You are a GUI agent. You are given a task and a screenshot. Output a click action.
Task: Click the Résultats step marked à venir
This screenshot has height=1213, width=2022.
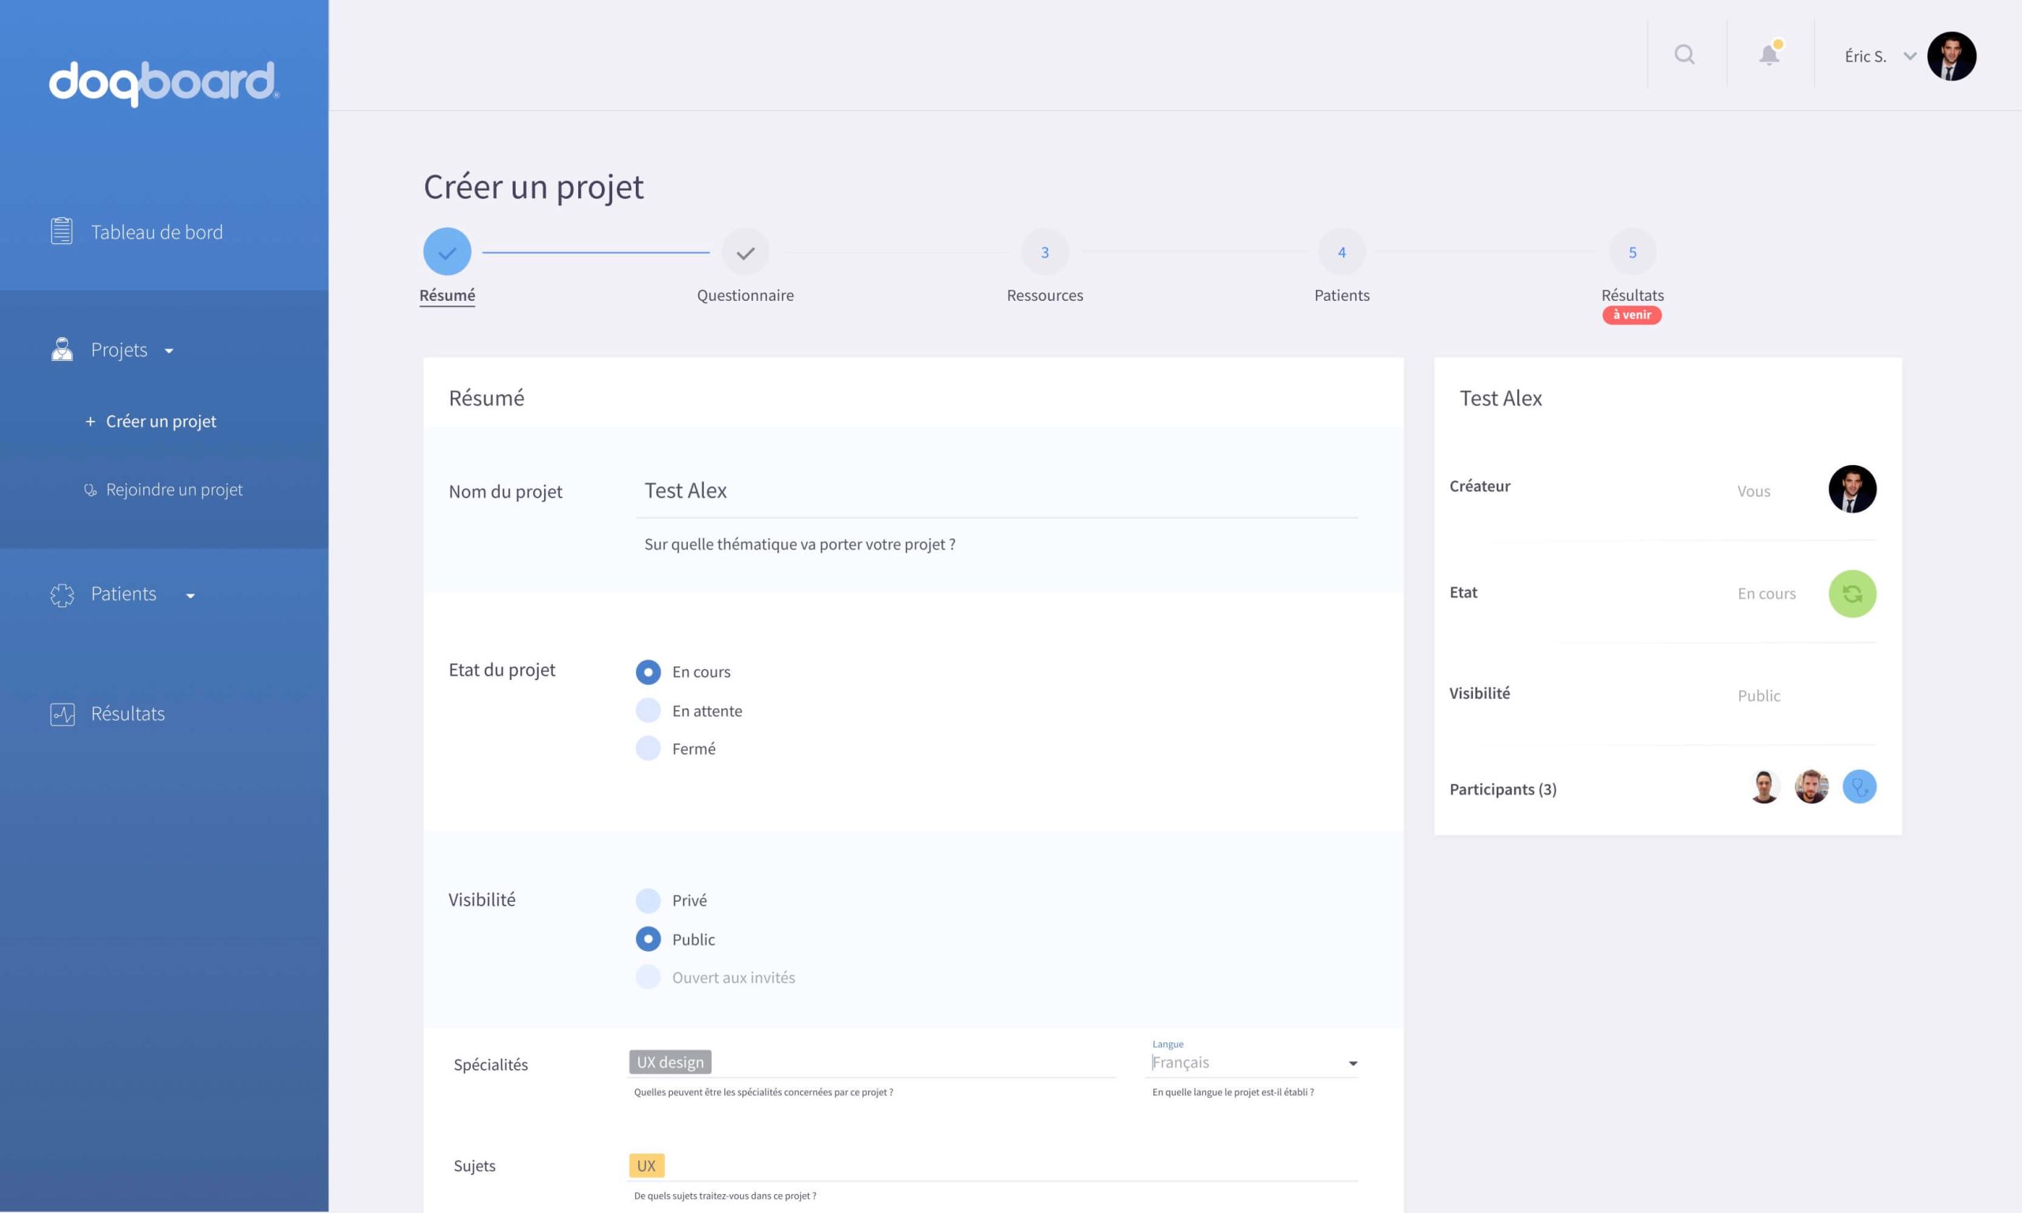click(1631, 253)
